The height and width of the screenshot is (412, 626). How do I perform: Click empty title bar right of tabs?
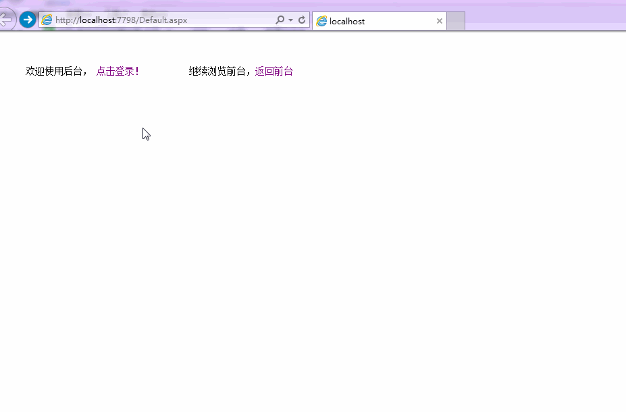click(x=540, y=17)
